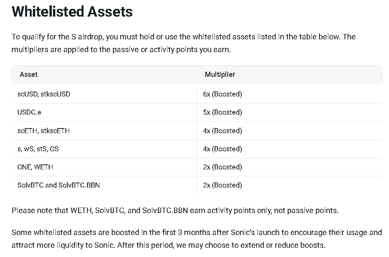
Task: Click the multiplier cell in the ONE, WETH row
Action: point(222,167)
